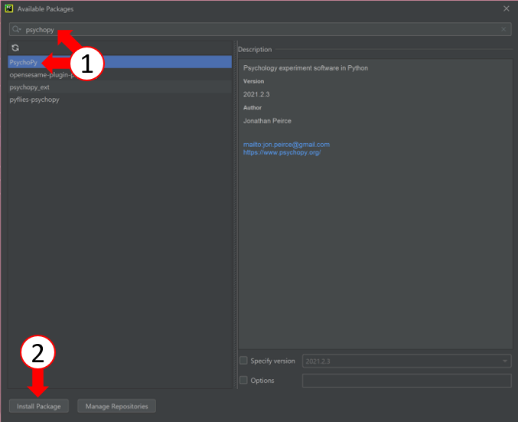Select the psychopy_ext package
Viewport: 518px width, 422px height.
click(x=30, y=87)
